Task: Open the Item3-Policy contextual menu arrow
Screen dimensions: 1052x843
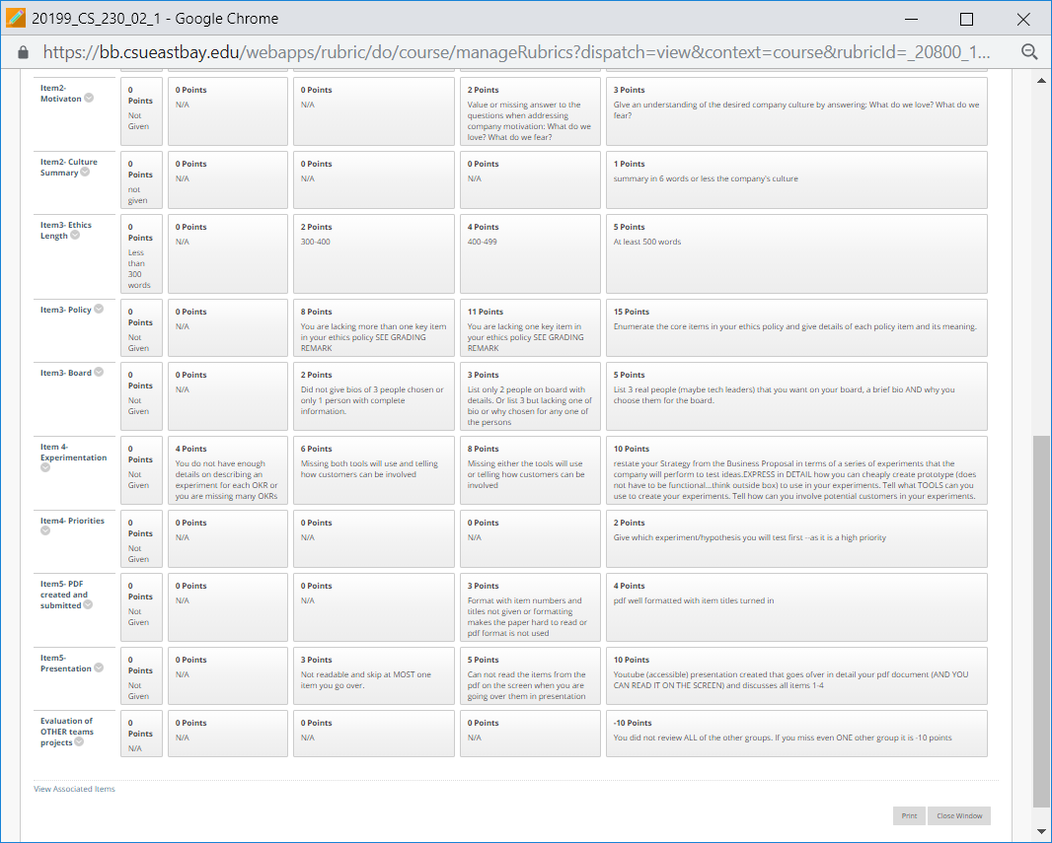Action: [99, 310]
